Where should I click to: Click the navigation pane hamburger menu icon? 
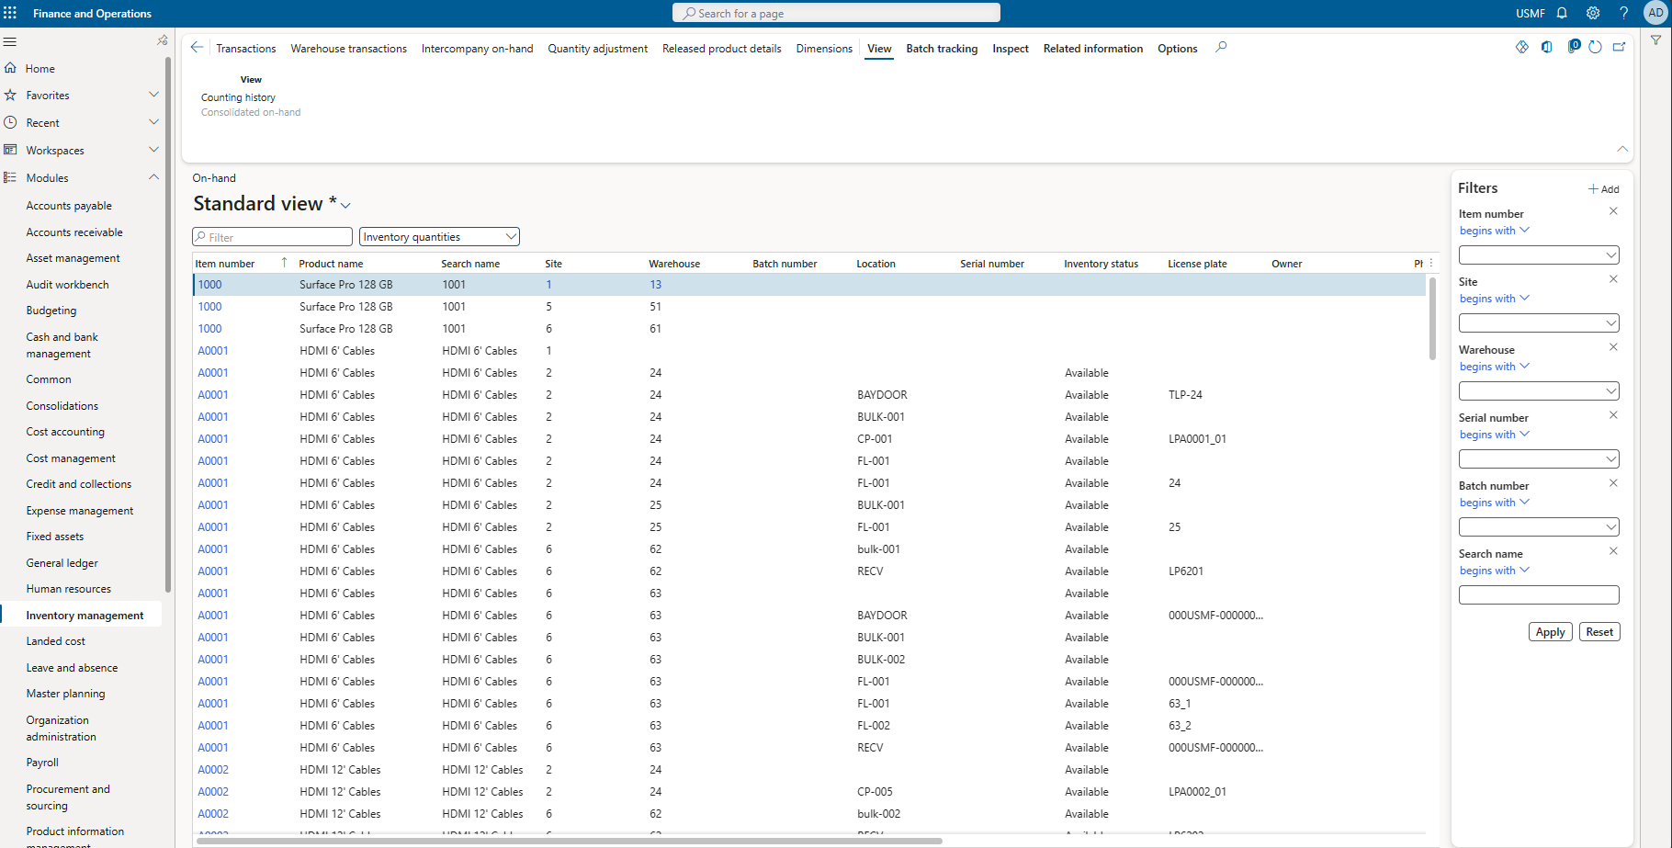pyautogui.click(x=10, y=41)
